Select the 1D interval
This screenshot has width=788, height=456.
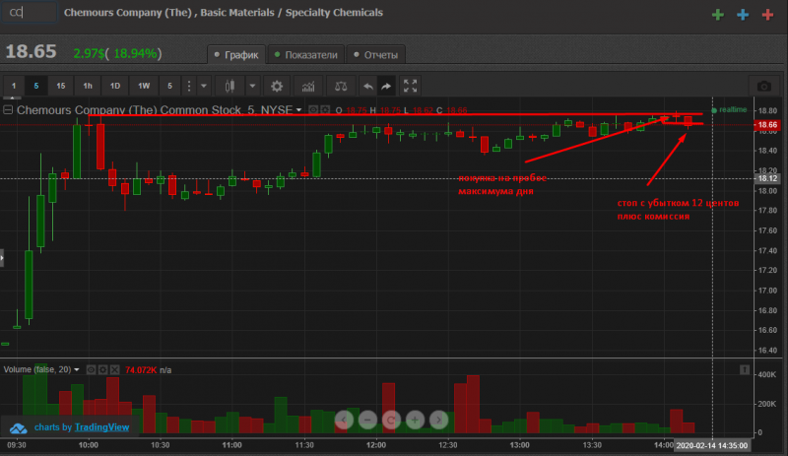pyautogui.click(x=115, y=86)
